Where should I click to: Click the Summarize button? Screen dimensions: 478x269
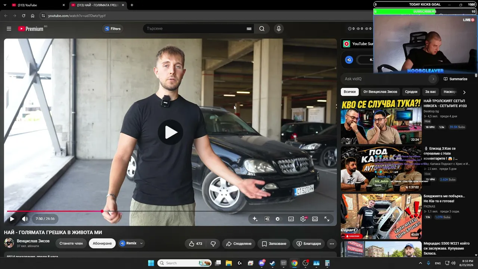(x=455, y=79)
